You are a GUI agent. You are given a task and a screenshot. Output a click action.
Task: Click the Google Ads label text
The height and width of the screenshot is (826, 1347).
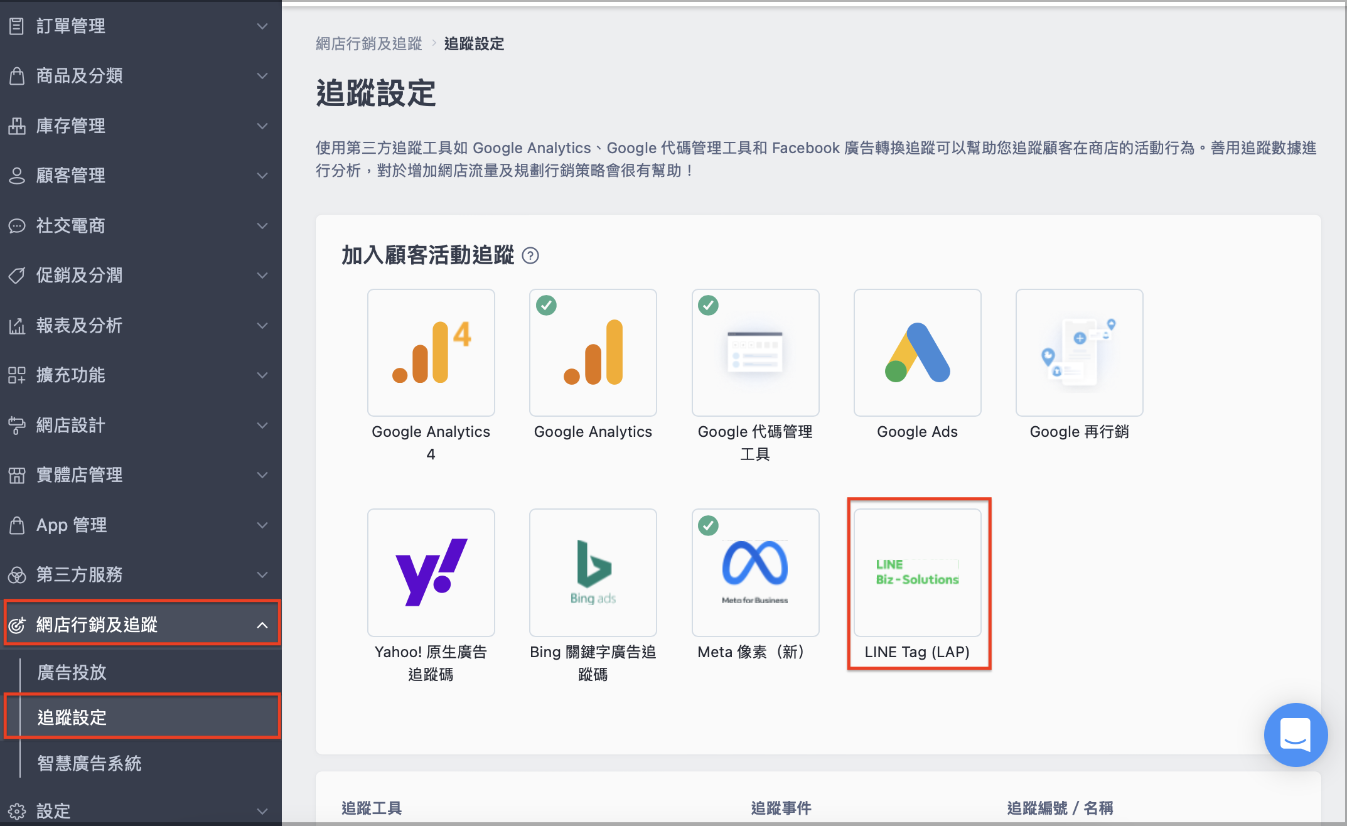click(x=918, y=432)
